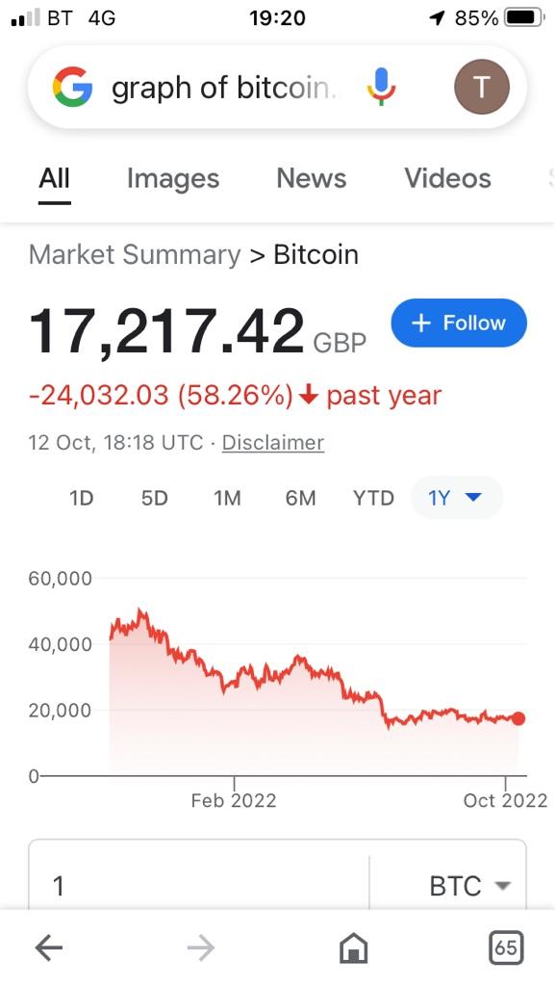
Task: Tap the forward navigation arrow
Action: click(x=201, y=947)
